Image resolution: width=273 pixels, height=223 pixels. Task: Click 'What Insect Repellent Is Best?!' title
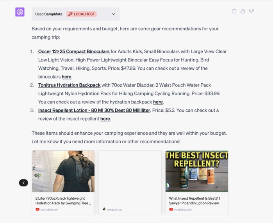[x=194, y=200]
